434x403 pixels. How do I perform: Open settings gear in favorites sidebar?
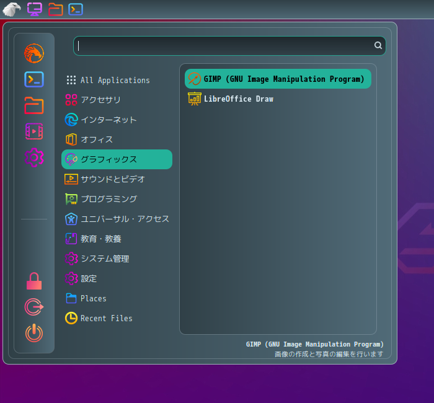tap(34, 157)
